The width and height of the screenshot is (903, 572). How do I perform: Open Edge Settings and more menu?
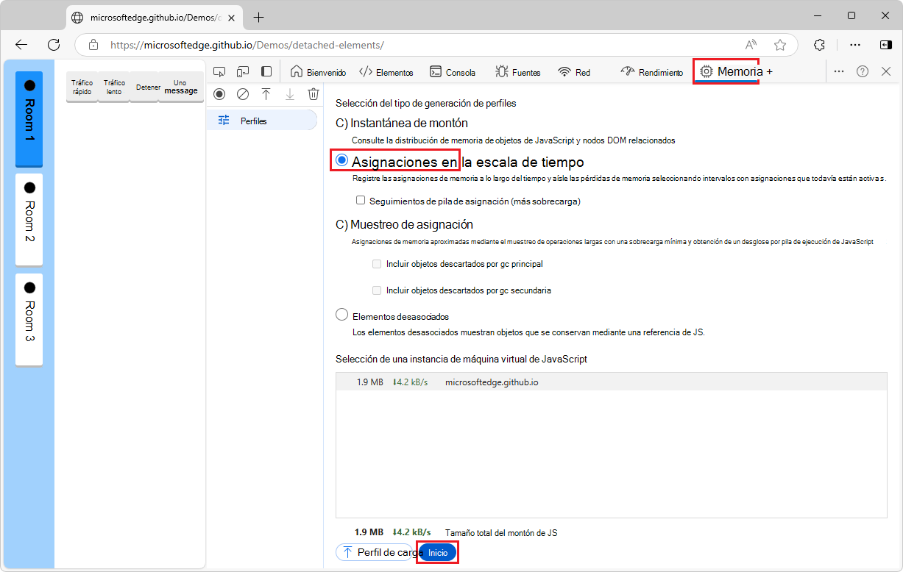(x=855, y=45)
